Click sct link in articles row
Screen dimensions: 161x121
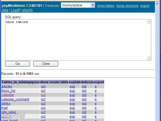point(43,86)
